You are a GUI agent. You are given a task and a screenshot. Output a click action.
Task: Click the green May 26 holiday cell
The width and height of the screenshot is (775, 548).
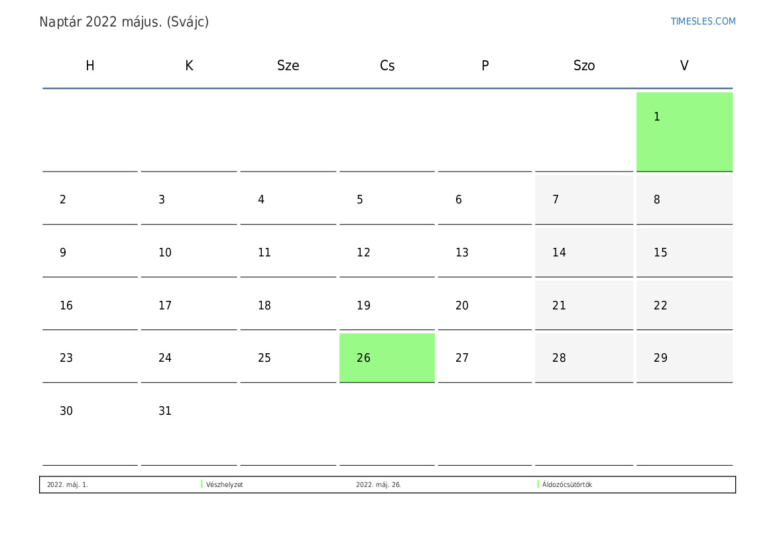(x=387, y=358)
